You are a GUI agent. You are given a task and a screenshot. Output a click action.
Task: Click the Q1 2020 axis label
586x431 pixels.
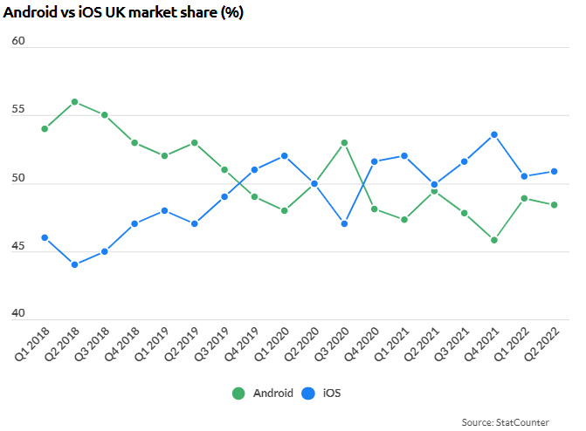pyautogui.click(x=272, y=344)
